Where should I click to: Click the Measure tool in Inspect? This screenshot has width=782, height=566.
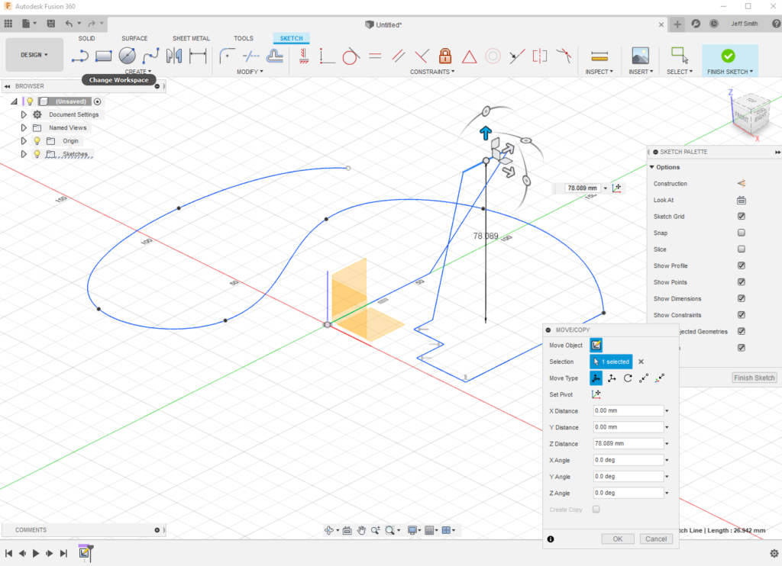click(x=599, y=56)
